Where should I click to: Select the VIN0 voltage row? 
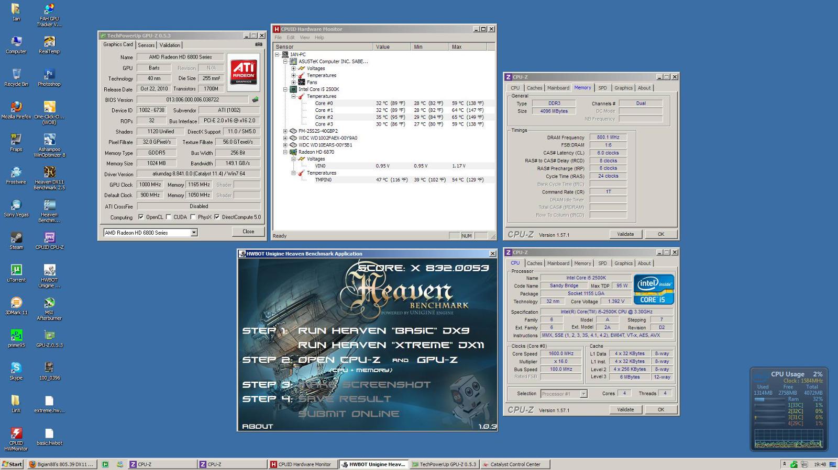(x=385, y=166)
